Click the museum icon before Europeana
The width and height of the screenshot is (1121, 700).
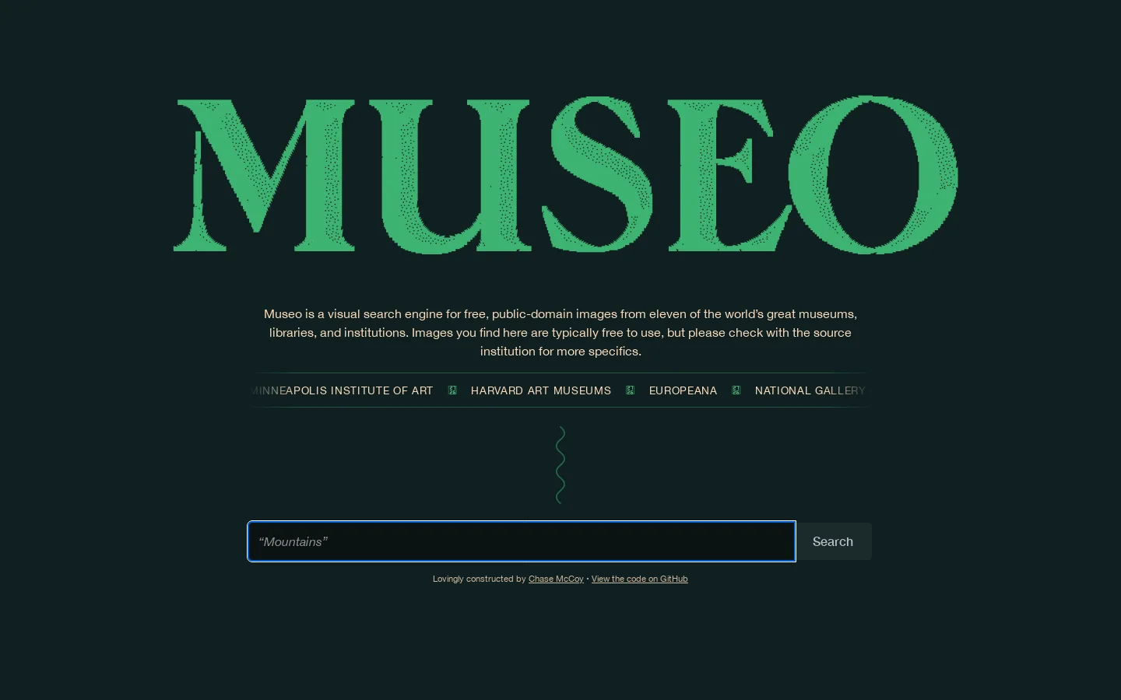(x=631, y=390)
